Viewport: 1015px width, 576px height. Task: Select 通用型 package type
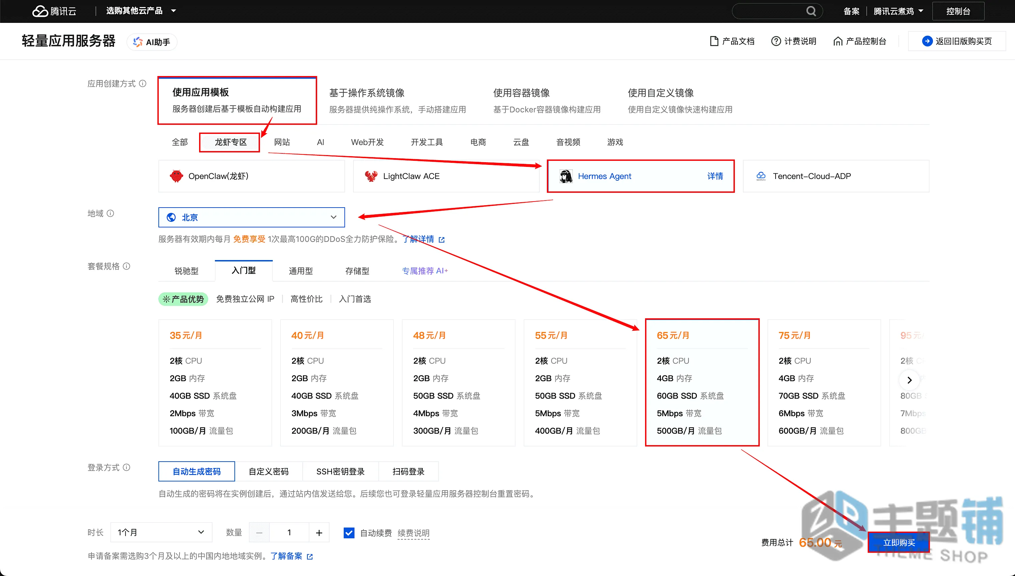pos(301,271)
